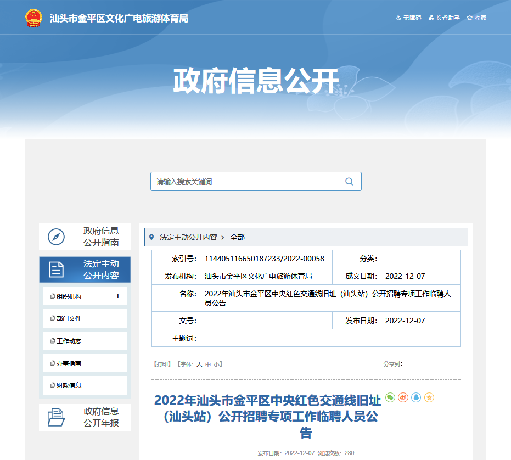Image resolution: width=511 pixels, height=460 pixels.
Task: Click the 政府信息公开 banner heading
Action: (256, 81)
